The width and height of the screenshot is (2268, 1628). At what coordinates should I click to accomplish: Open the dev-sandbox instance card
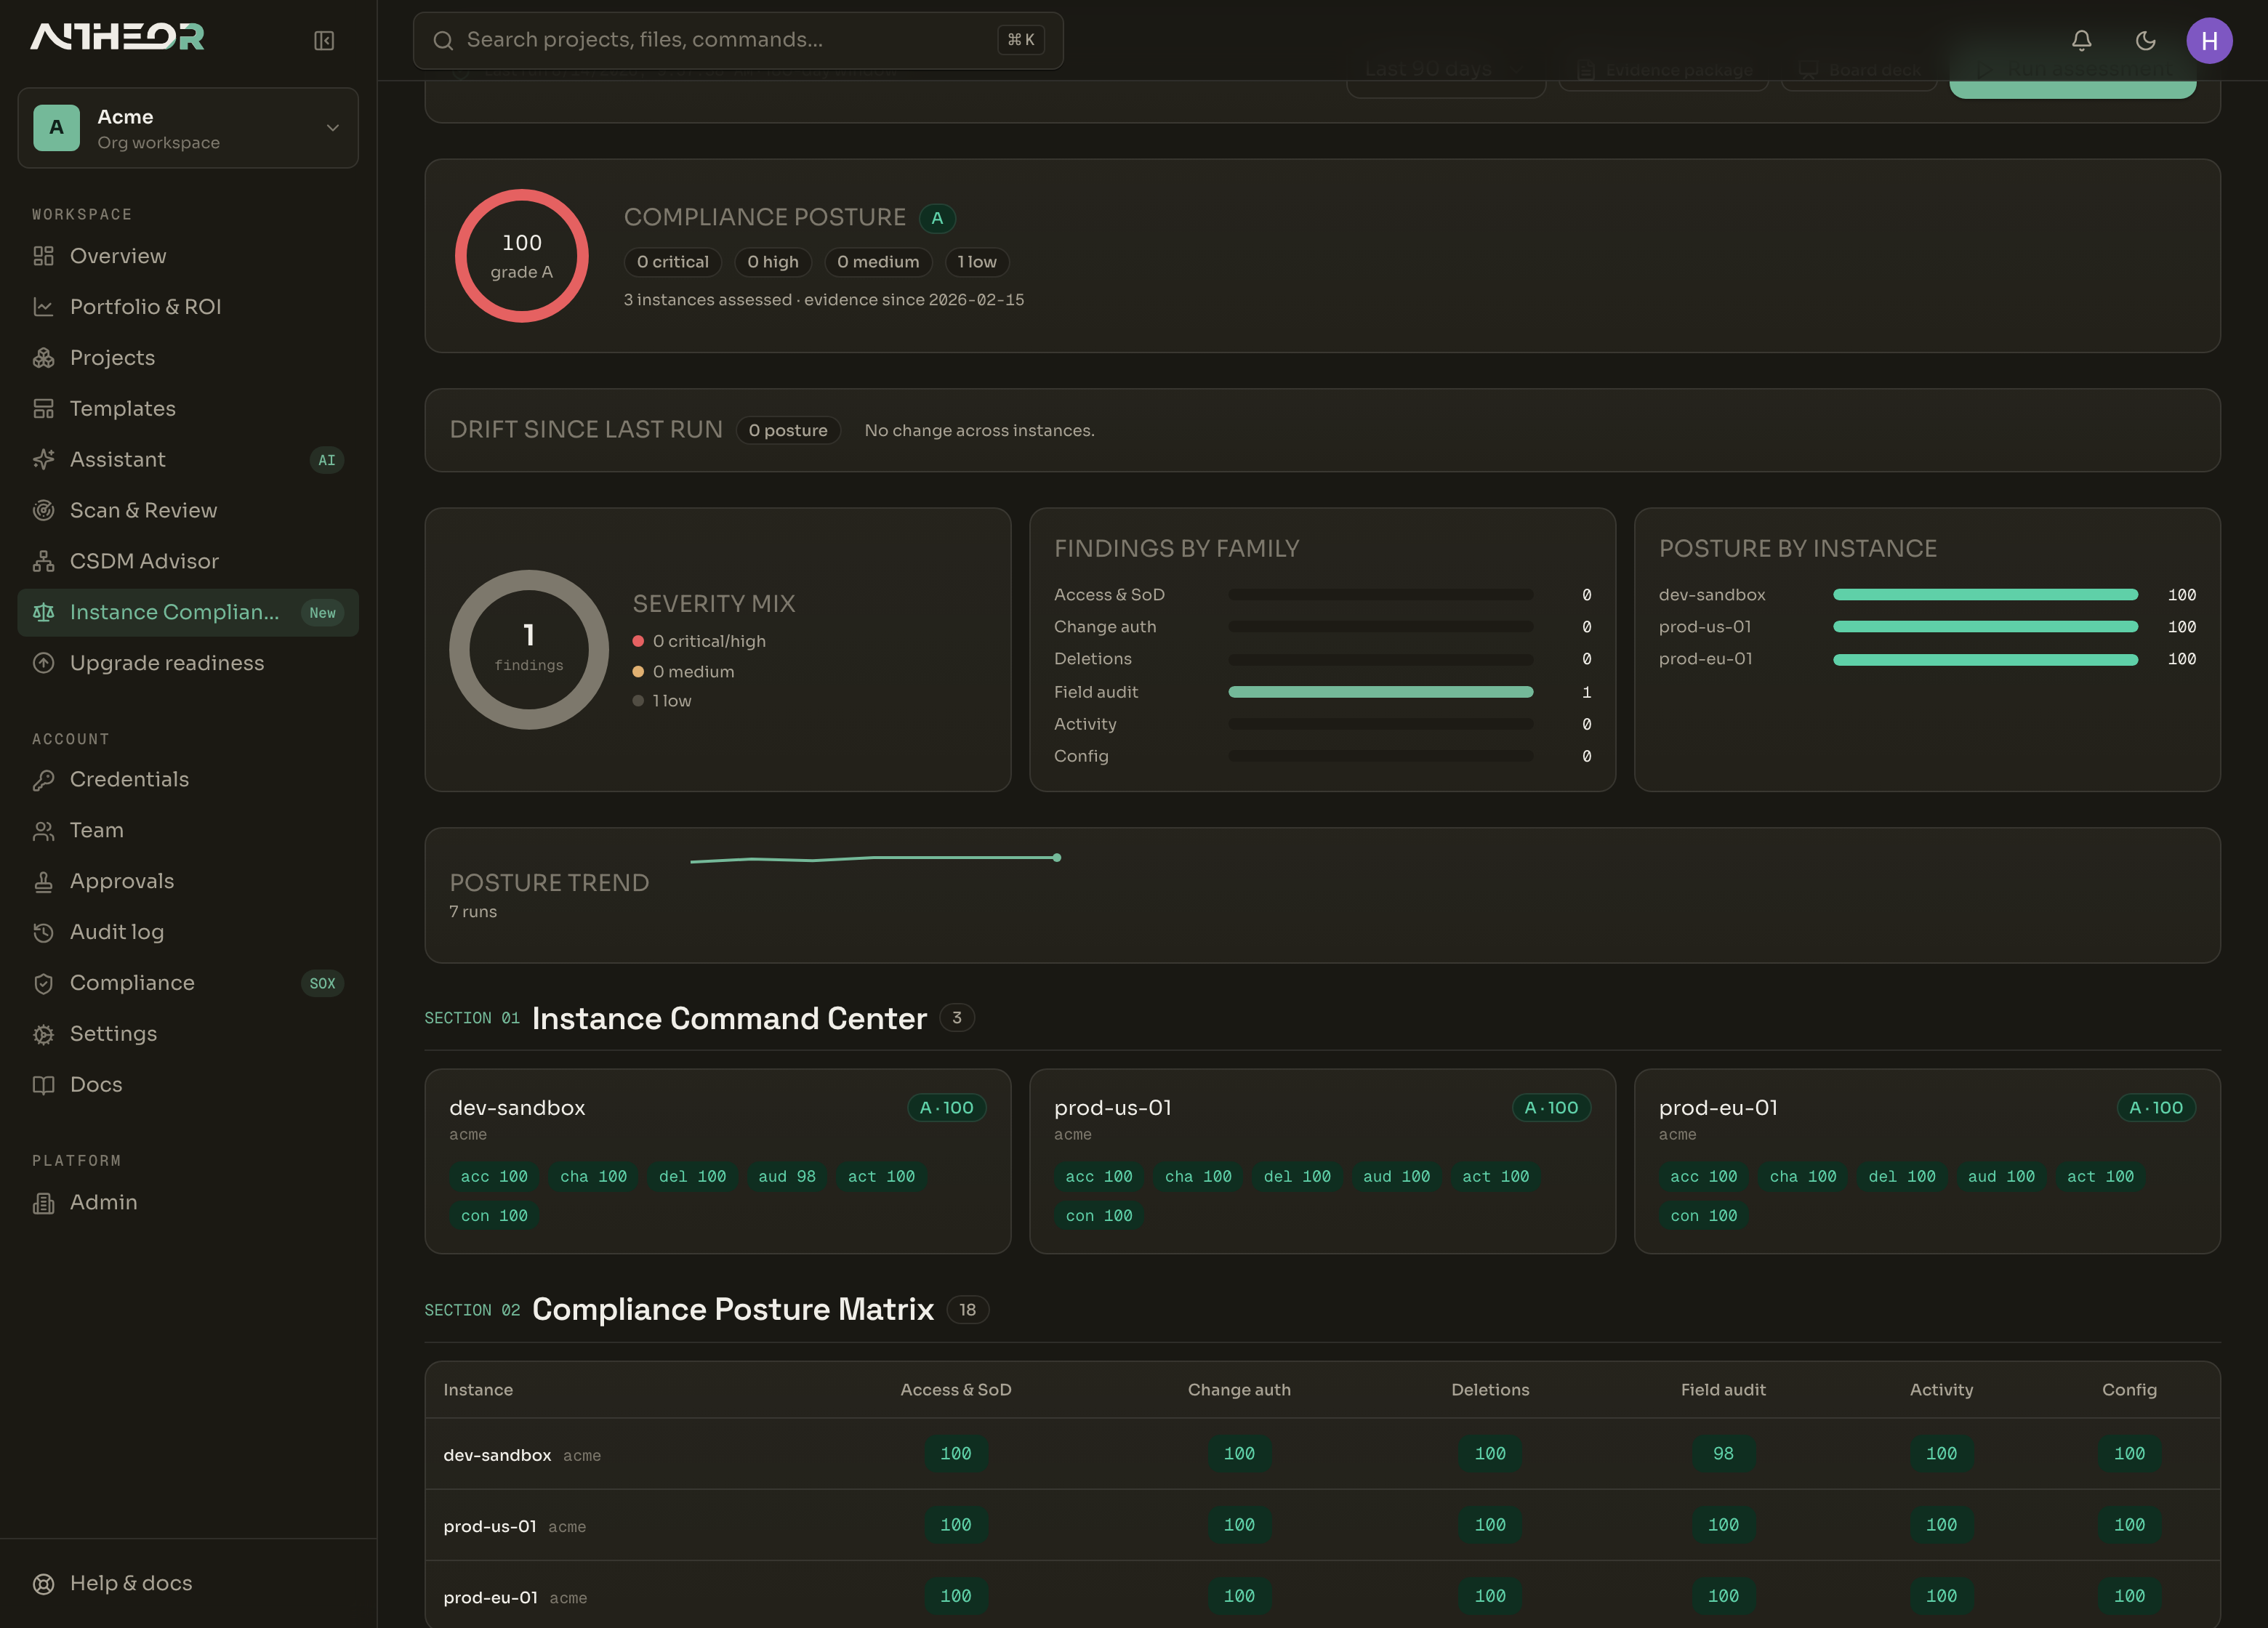(x=717, y=1161)
